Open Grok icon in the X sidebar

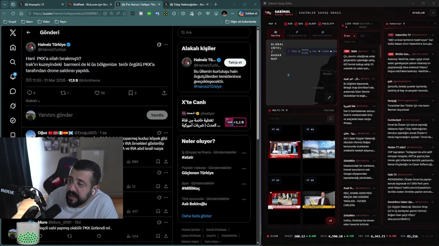(13, 106)
